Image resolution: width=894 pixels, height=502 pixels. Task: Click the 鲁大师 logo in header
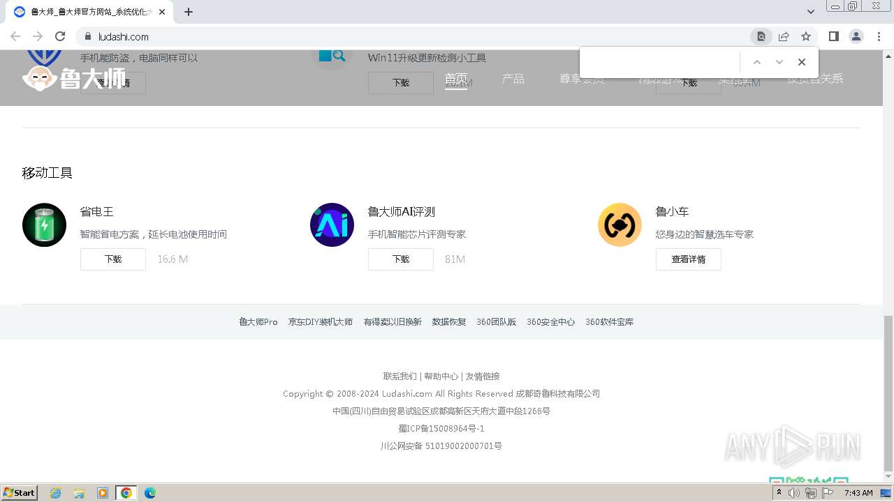point(74,78)
